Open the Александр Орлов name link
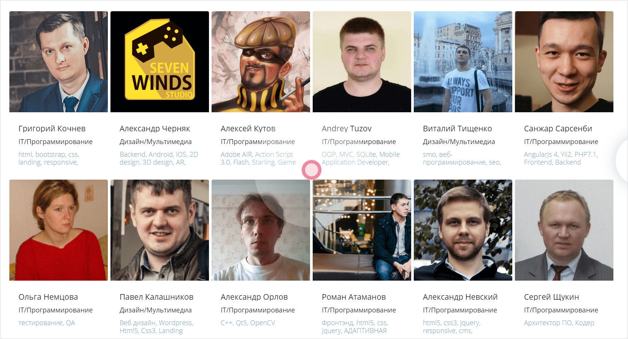 pos(254,297)
